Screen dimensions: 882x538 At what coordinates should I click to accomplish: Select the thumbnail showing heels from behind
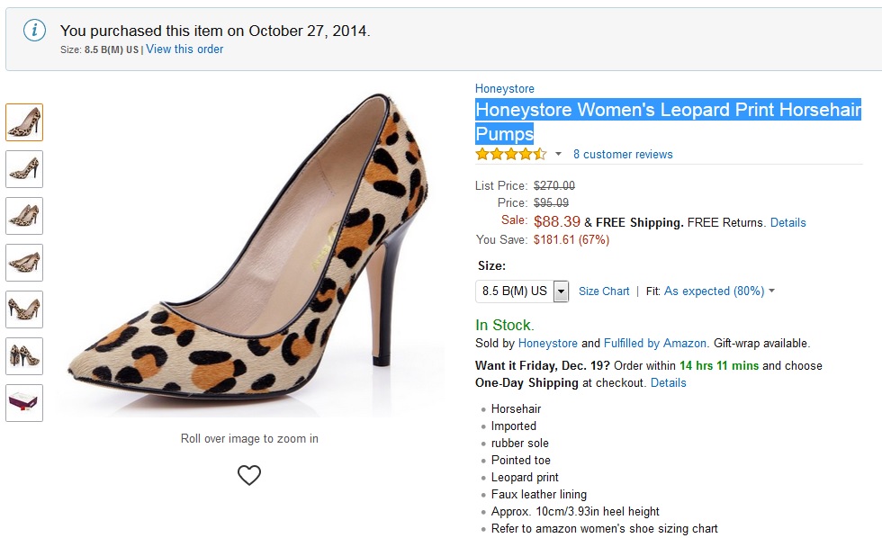pos(24,356)
